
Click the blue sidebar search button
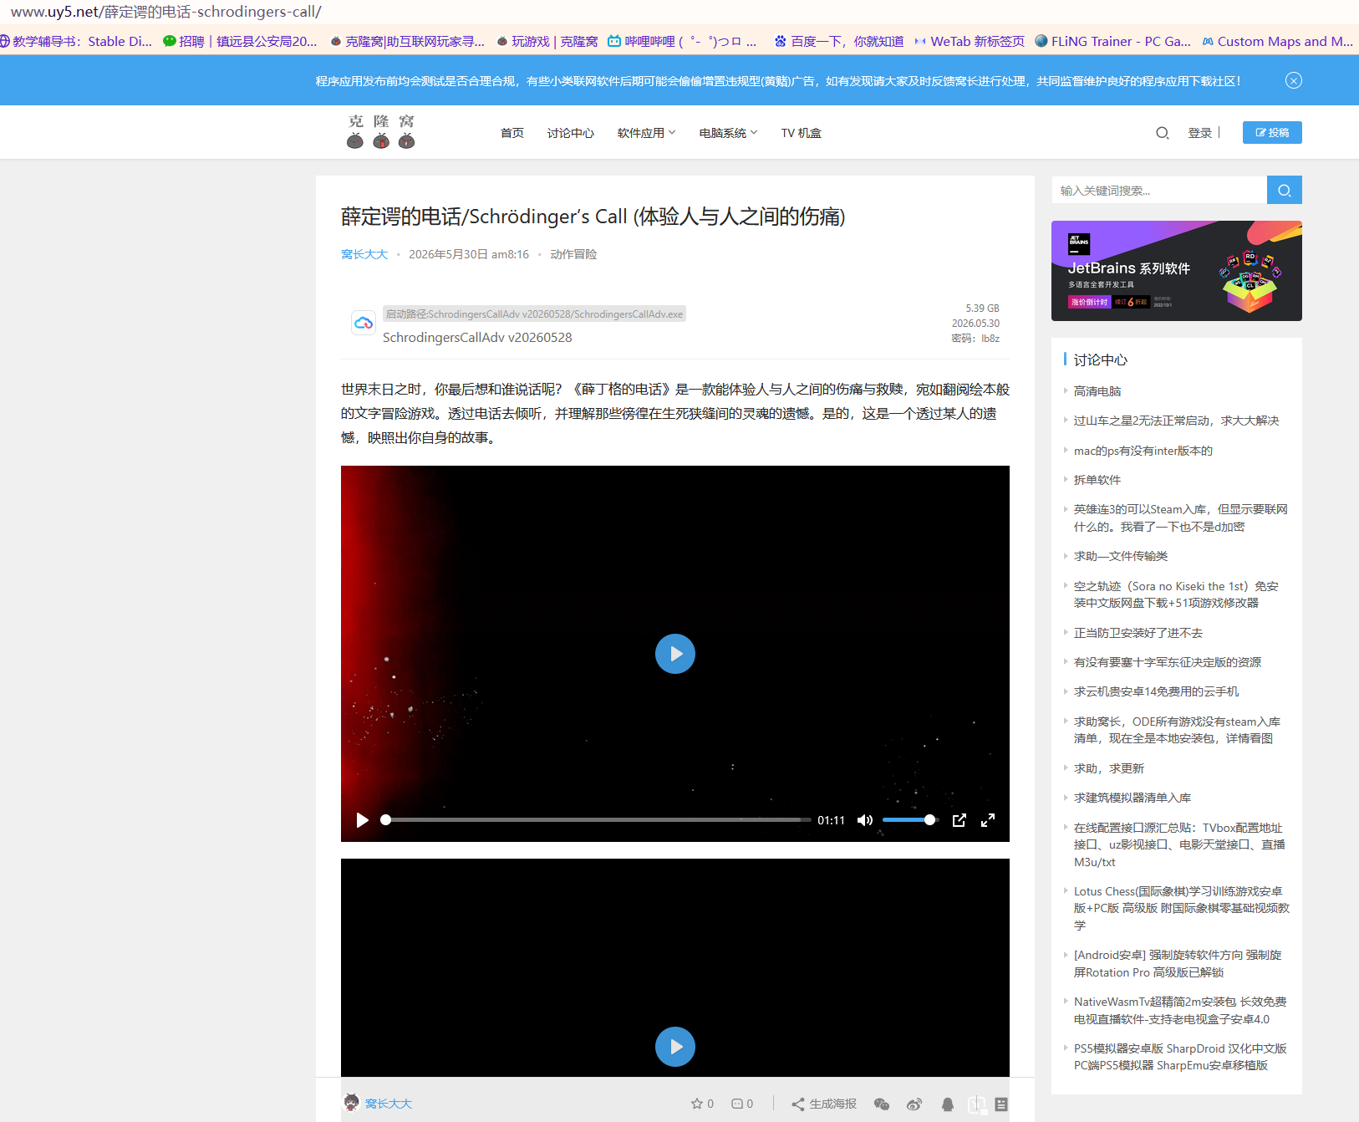1285,190
